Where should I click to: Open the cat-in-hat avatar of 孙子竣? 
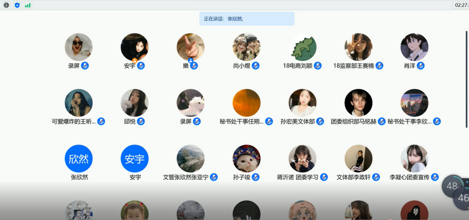(246, 159)
